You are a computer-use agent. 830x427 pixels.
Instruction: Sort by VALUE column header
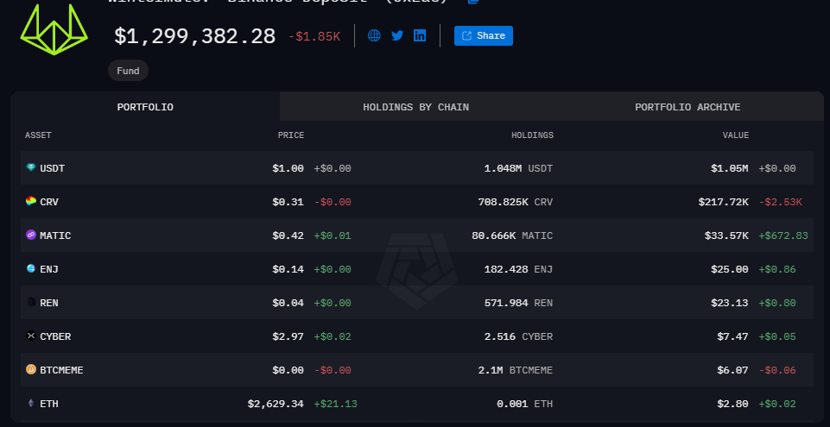point(736,135)
